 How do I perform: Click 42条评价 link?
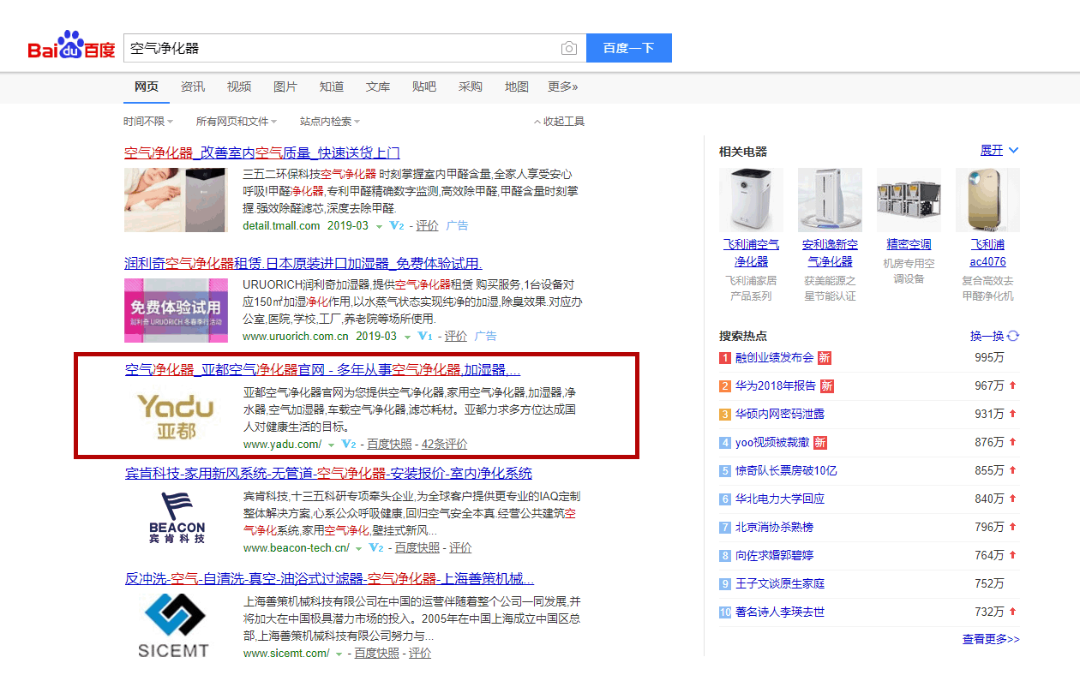pos(445,445)
